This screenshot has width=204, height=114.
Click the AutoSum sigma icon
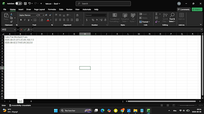157,14
